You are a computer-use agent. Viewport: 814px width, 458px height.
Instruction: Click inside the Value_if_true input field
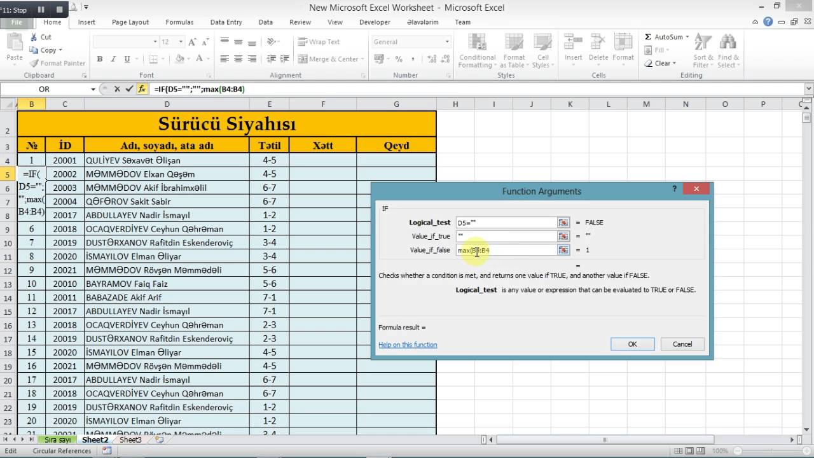[x=506, y=237]
